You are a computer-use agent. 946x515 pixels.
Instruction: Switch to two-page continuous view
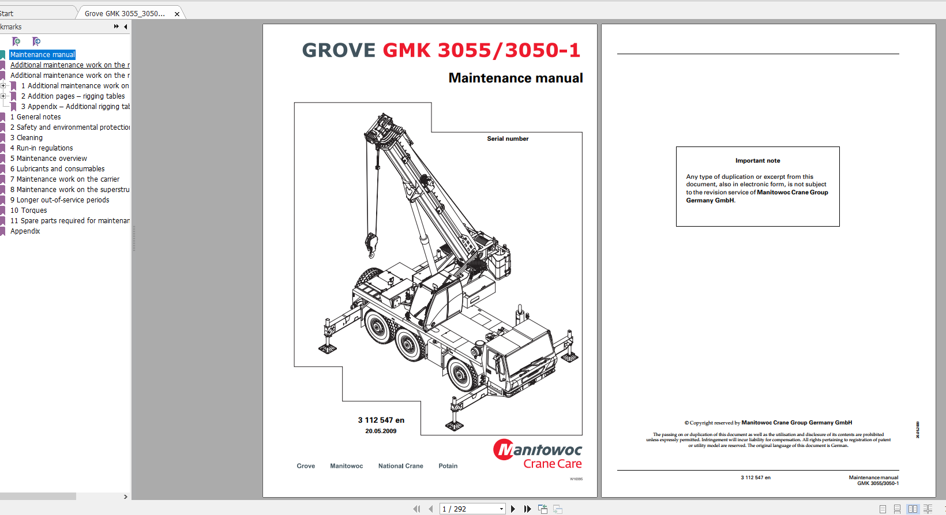click(x=928, y=509)
